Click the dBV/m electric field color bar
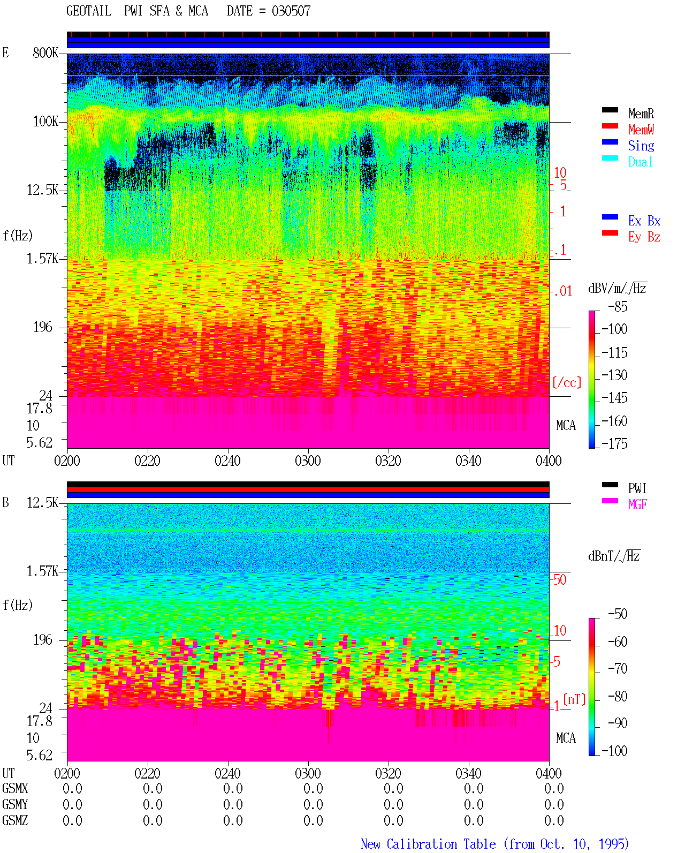The height and width of the screenshot is (853, 685). pos(591,379)
